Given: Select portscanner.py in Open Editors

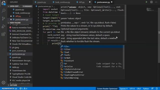Looking at the screenshot, I should tap(20, 19).
